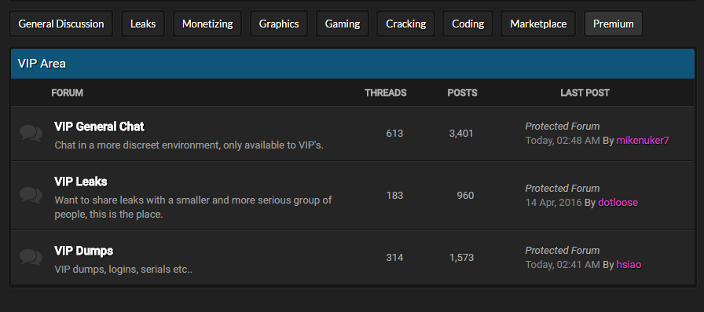
Task: Click the 'Today, 02:48 AM' timestamp
Action: tap(563, 141)
